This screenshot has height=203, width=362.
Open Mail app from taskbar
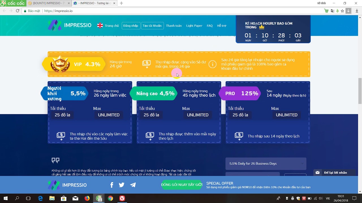75,198
